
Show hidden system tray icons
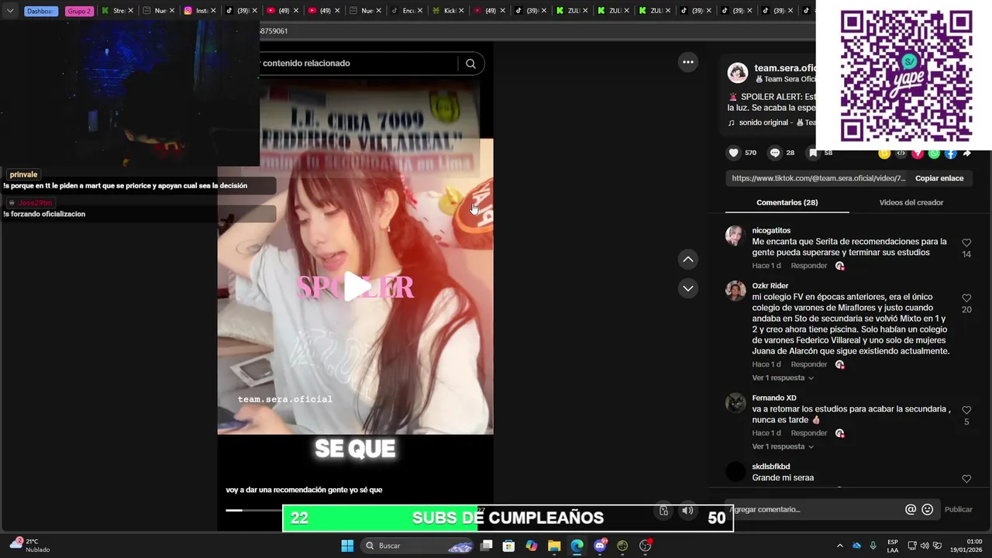[839, 546]
